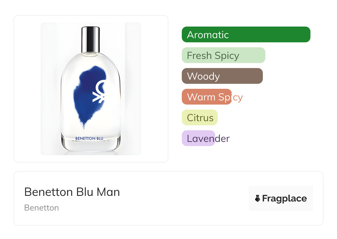Click the silver bottle cap
337x239 pixels.
[90, 39]
